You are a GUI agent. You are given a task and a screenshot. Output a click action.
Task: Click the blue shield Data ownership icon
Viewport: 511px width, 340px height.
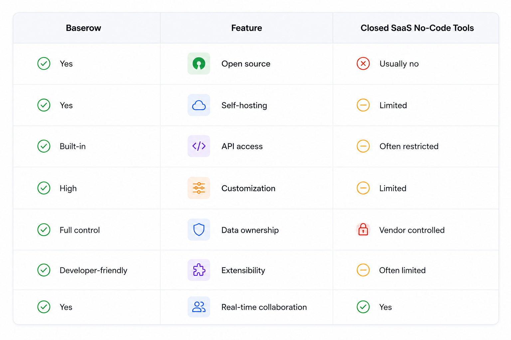click(199, 229)
